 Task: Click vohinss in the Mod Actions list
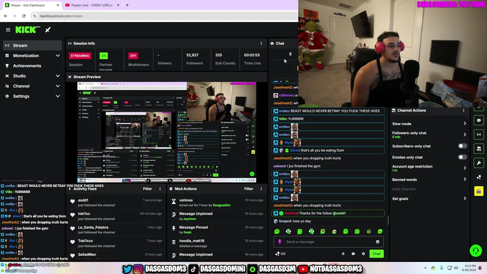tap(186, 200)
